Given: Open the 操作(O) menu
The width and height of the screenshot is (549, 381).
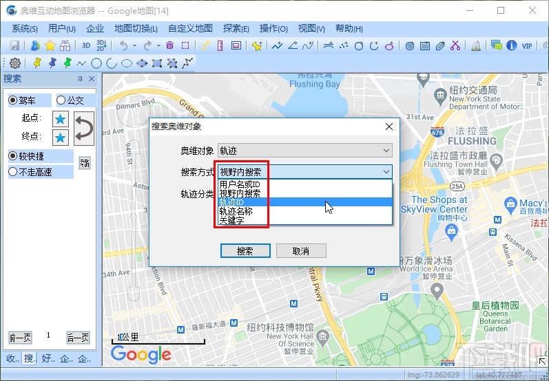Looking at the screenshot, I should (273, 29).
